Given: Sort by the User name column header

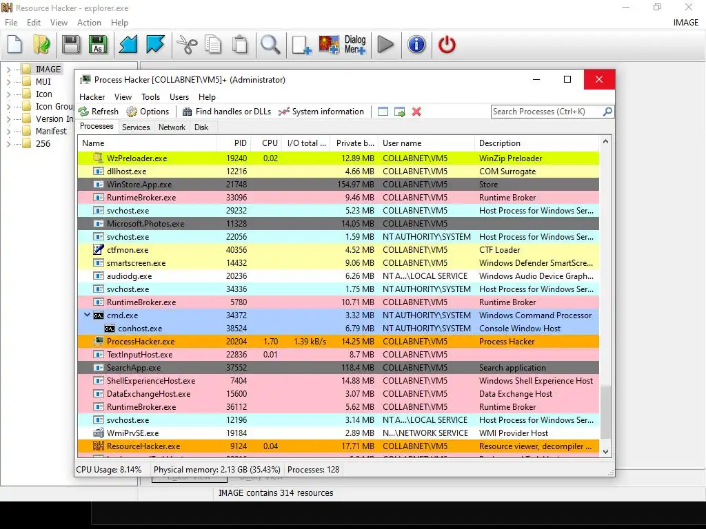Looking at the screenshot, I should 426,143.
